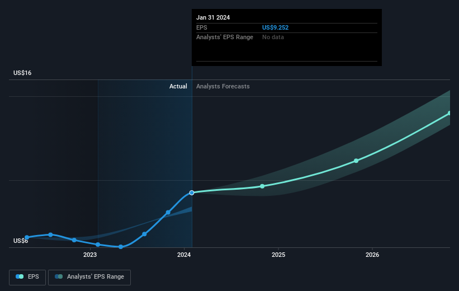The width and height of the screenshot is (459, 291).
Task: Click the Analysts' EPS Range label in tooltip
Action: [225, 37]
